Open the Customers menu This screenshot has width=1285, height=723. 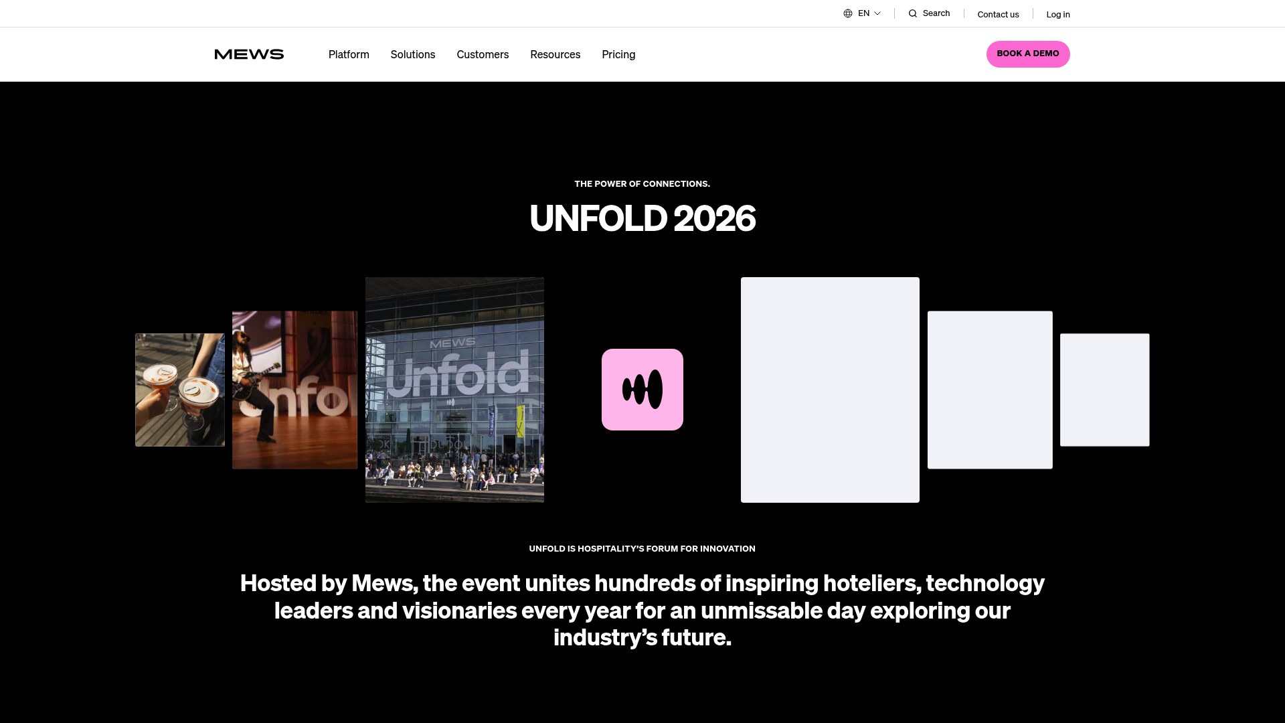pos(483,54)
